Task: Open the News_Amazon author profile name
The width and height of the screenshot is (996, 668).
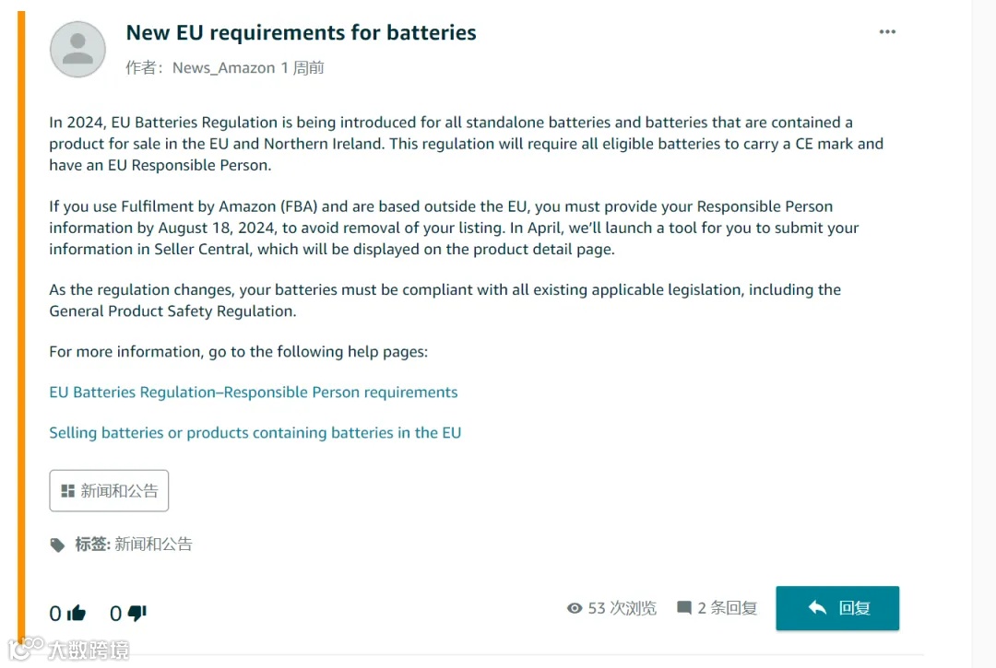Action: [x=223, y=68]
